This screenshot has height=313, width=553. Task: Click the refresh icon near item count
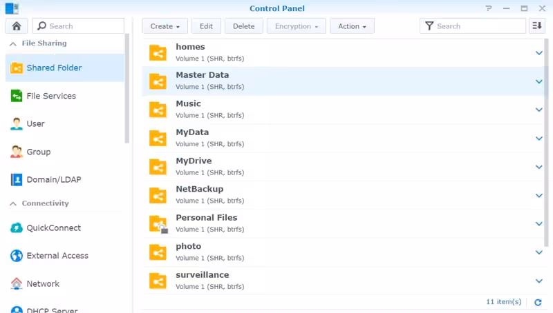[538, 303]
